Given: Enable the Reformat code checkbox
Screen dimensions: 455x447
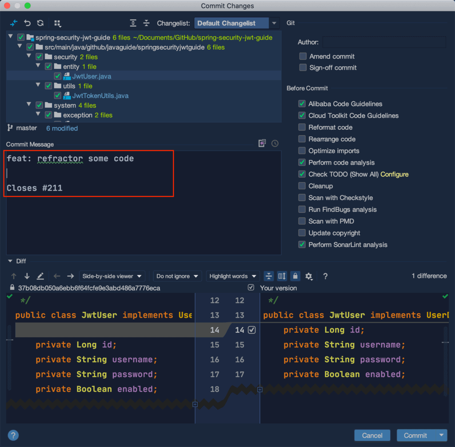Looking at the screenshot, I should coord(302,127).
